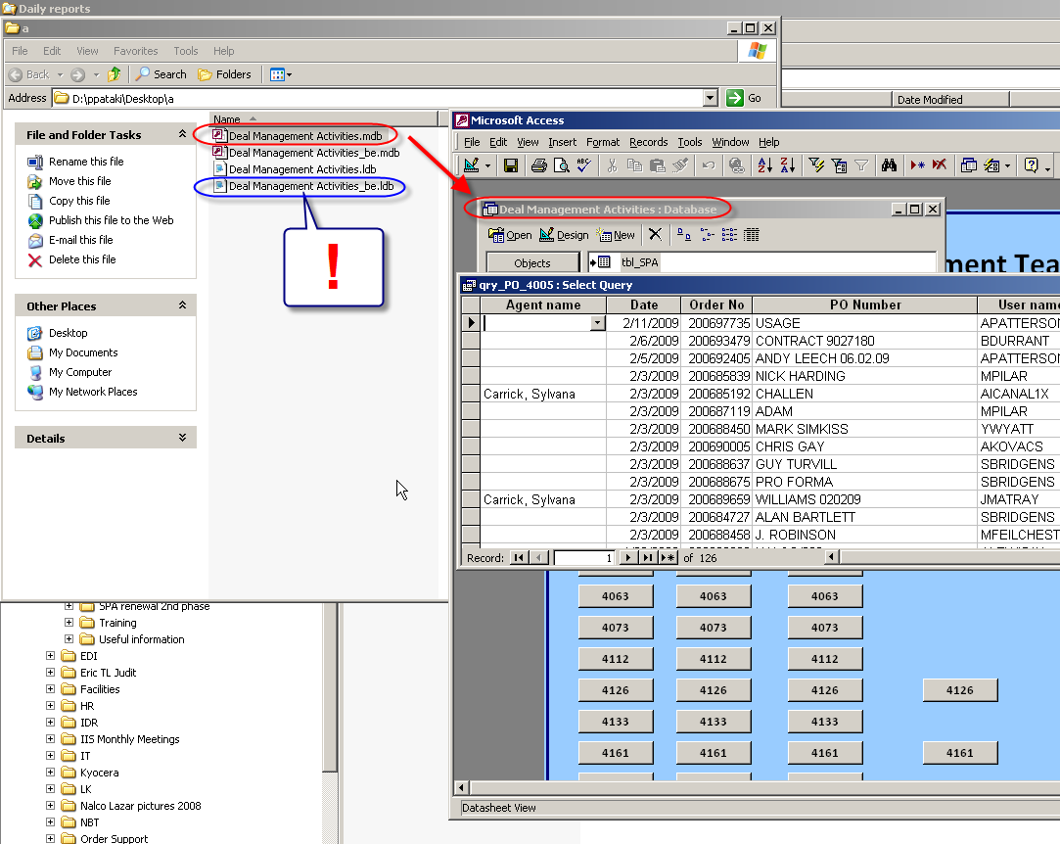Expand the Details panel
This screenshot has width=1060, height=844.
click(182, 439)
